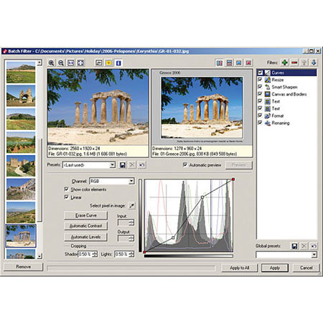Click the Automatic Contrast button
The height and width of the screenshot is (323, 323).
click(86, 226)
